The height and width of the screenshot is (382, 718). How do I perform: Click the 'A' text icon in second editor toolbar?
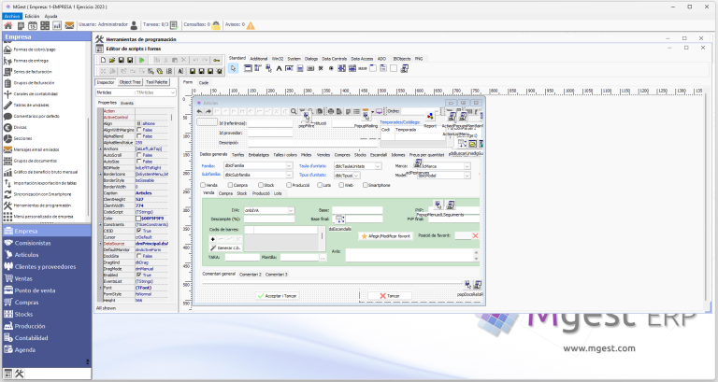click(x=180, y=71)
